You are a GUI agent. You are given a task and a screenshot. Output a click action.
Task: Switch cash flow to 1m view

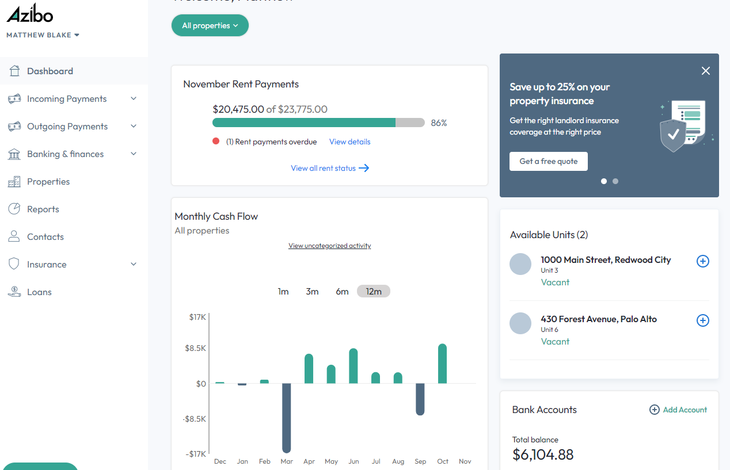point(283,291)
